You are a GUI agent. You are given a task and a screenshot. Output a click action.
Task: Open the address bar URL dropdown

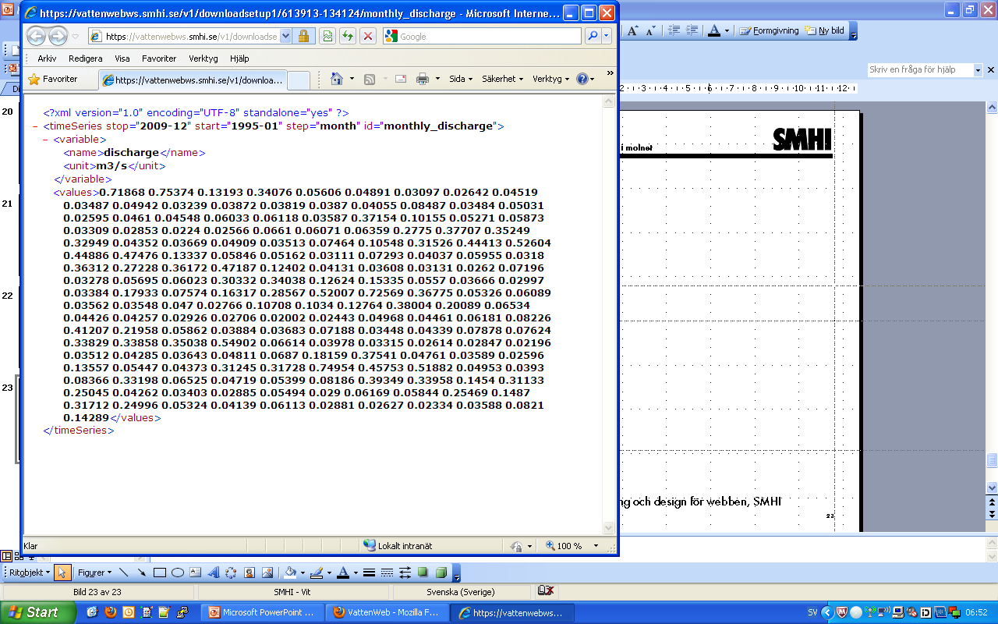285,36
